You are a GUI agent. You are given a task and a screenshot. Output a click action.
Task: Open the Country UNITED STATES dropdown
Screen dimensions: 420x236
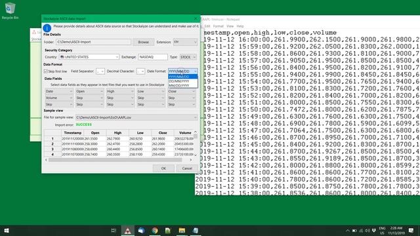click(89, 57)
